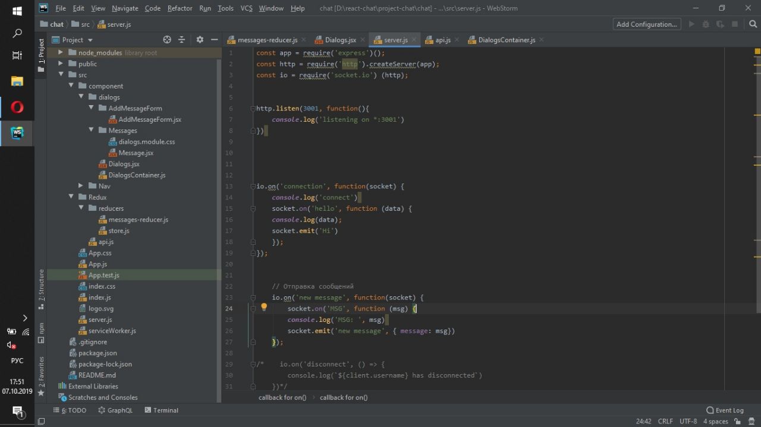Click the locate-in-project target icon
The height and width of the screenshot is (427, 761).
(167, 40)
